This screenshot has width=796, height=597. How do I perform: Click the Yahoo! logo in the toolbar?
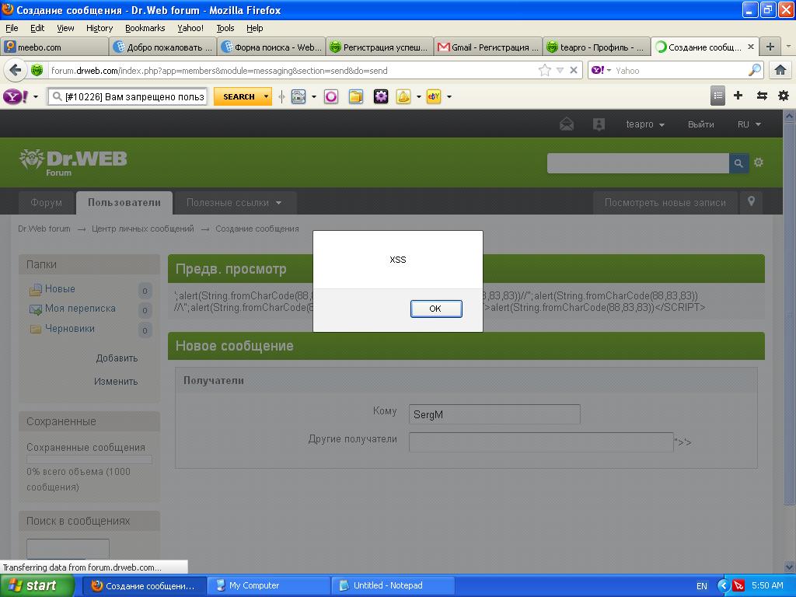tap(16, 96)
